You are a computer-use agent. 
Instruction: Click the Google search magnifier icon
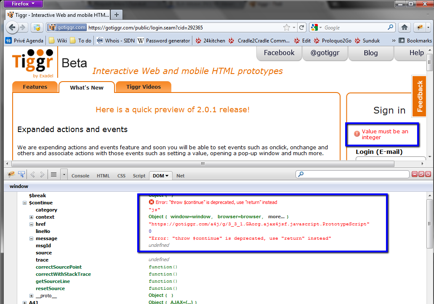point(391,27)
